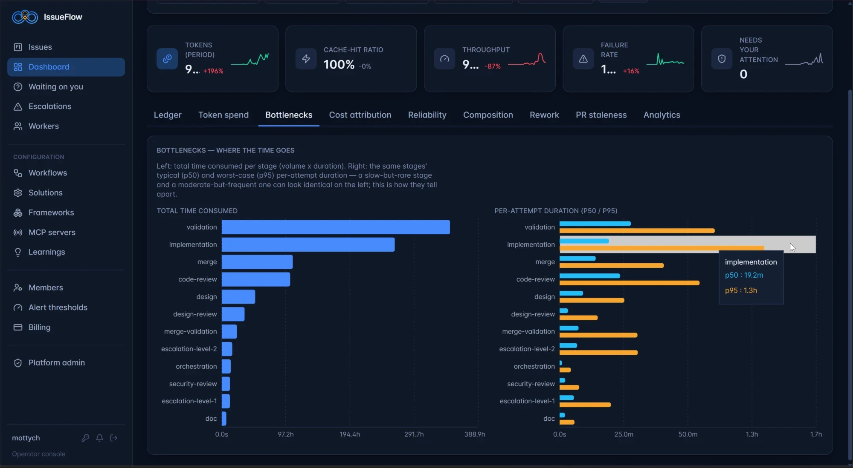Click the design total time bar
This screenshot has height=468, width=853.
(x=238, y=297)
